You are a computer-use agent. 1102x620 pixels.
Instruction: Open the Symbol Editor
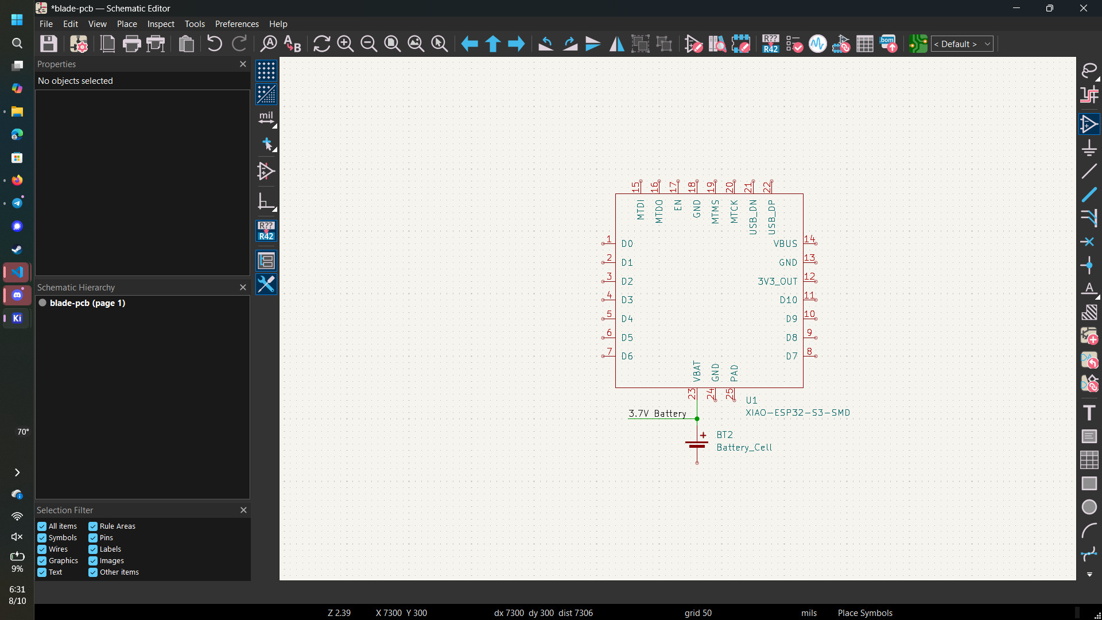click(x=693, y=44)
